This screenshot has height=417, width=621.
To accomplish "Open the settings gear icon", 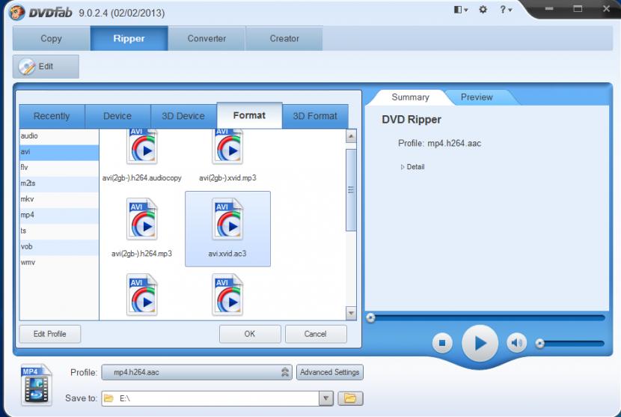I will pos(483,10).
